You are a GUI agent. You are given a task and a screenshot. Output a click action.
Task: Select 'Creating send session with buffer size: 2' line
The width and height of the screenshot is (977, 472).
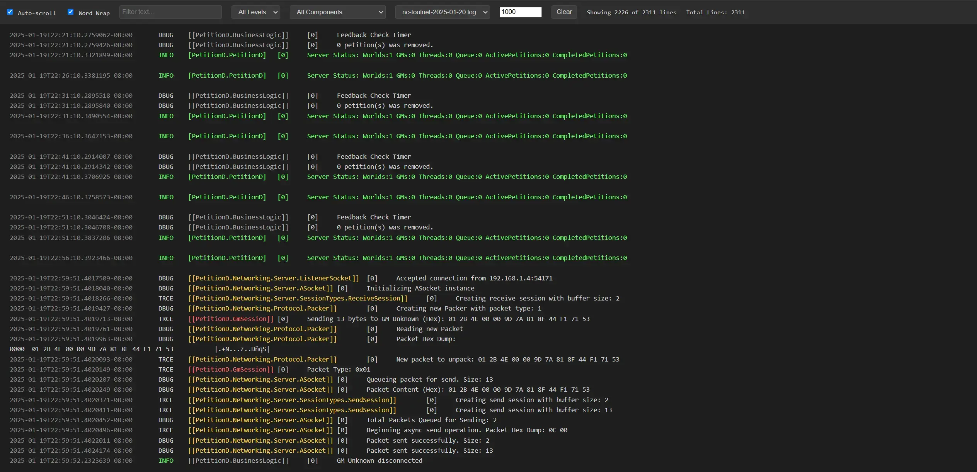point(532,400)
